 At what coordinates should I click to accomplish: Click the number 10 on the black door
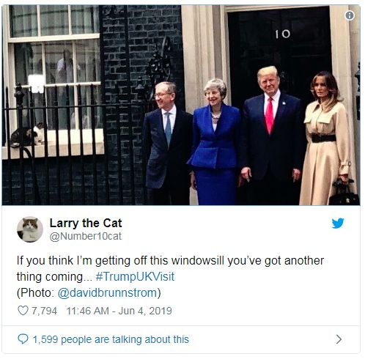coord(283,34)
